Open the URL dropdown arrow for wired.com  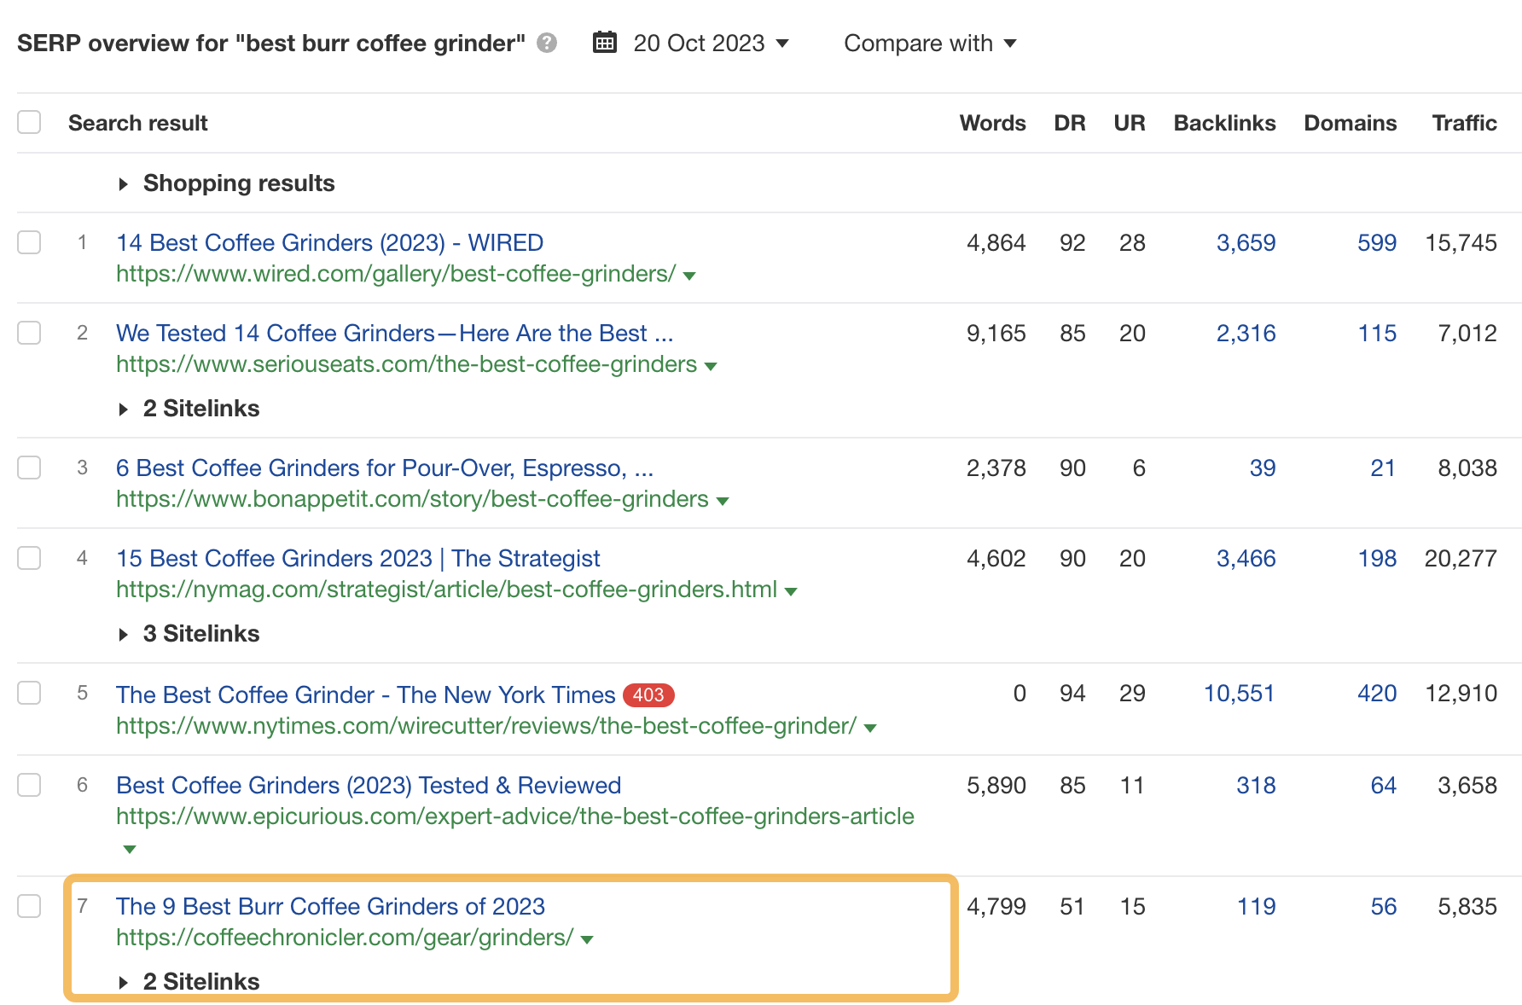click(x=688, y=275)
